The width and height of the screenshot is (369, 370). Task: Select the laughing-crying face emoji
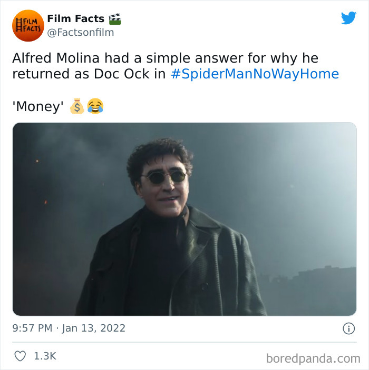pyautogui.click(x=95, y=106)
